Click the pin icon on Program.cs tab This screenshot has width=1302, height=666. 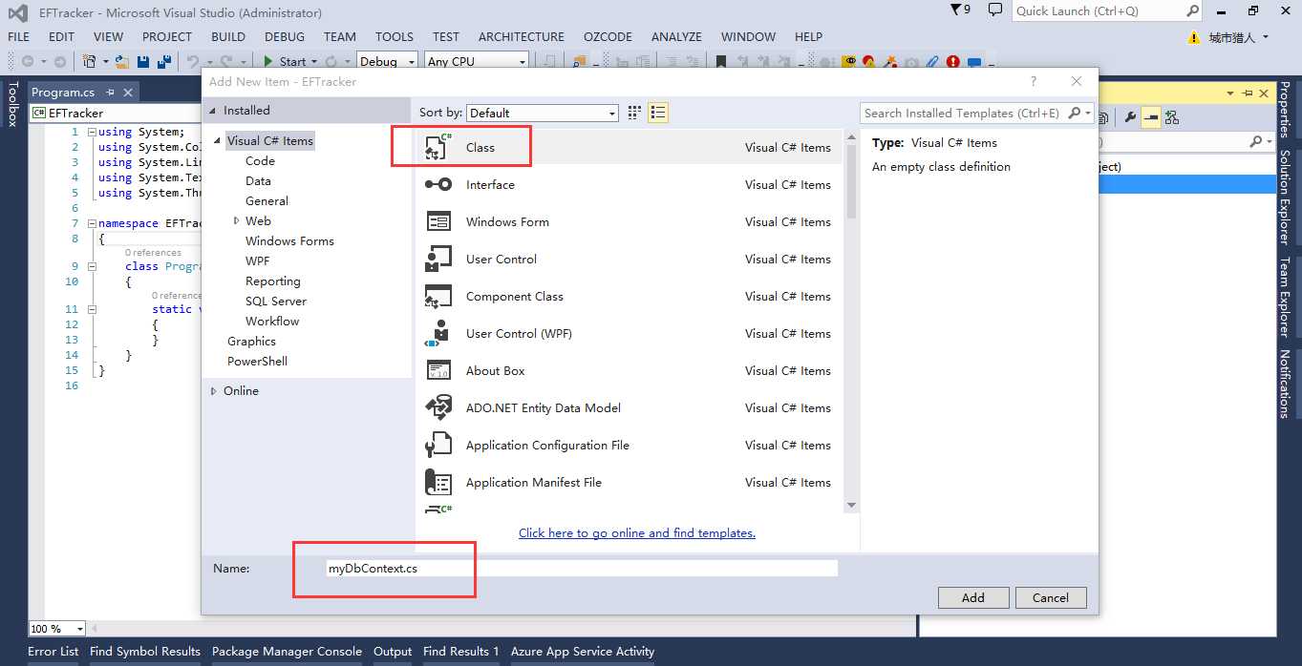tap(111, 93)
